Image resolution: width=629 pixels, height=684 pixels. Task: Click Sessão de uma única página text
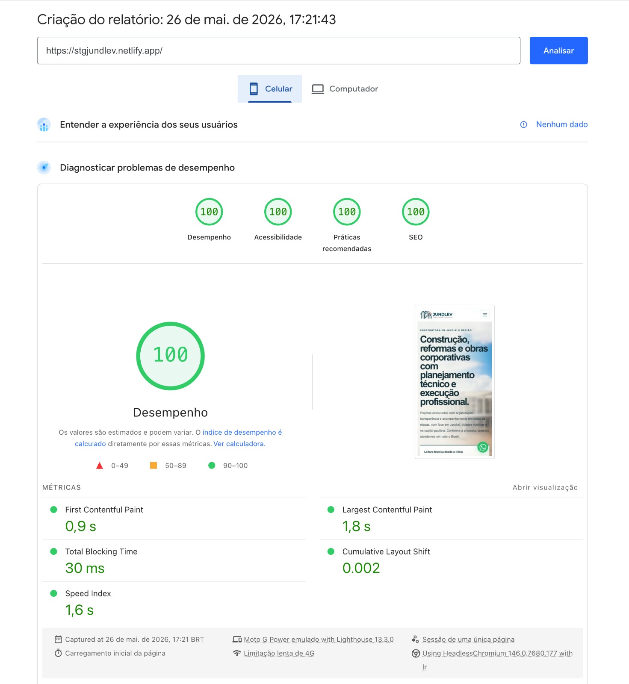(468, 640)
